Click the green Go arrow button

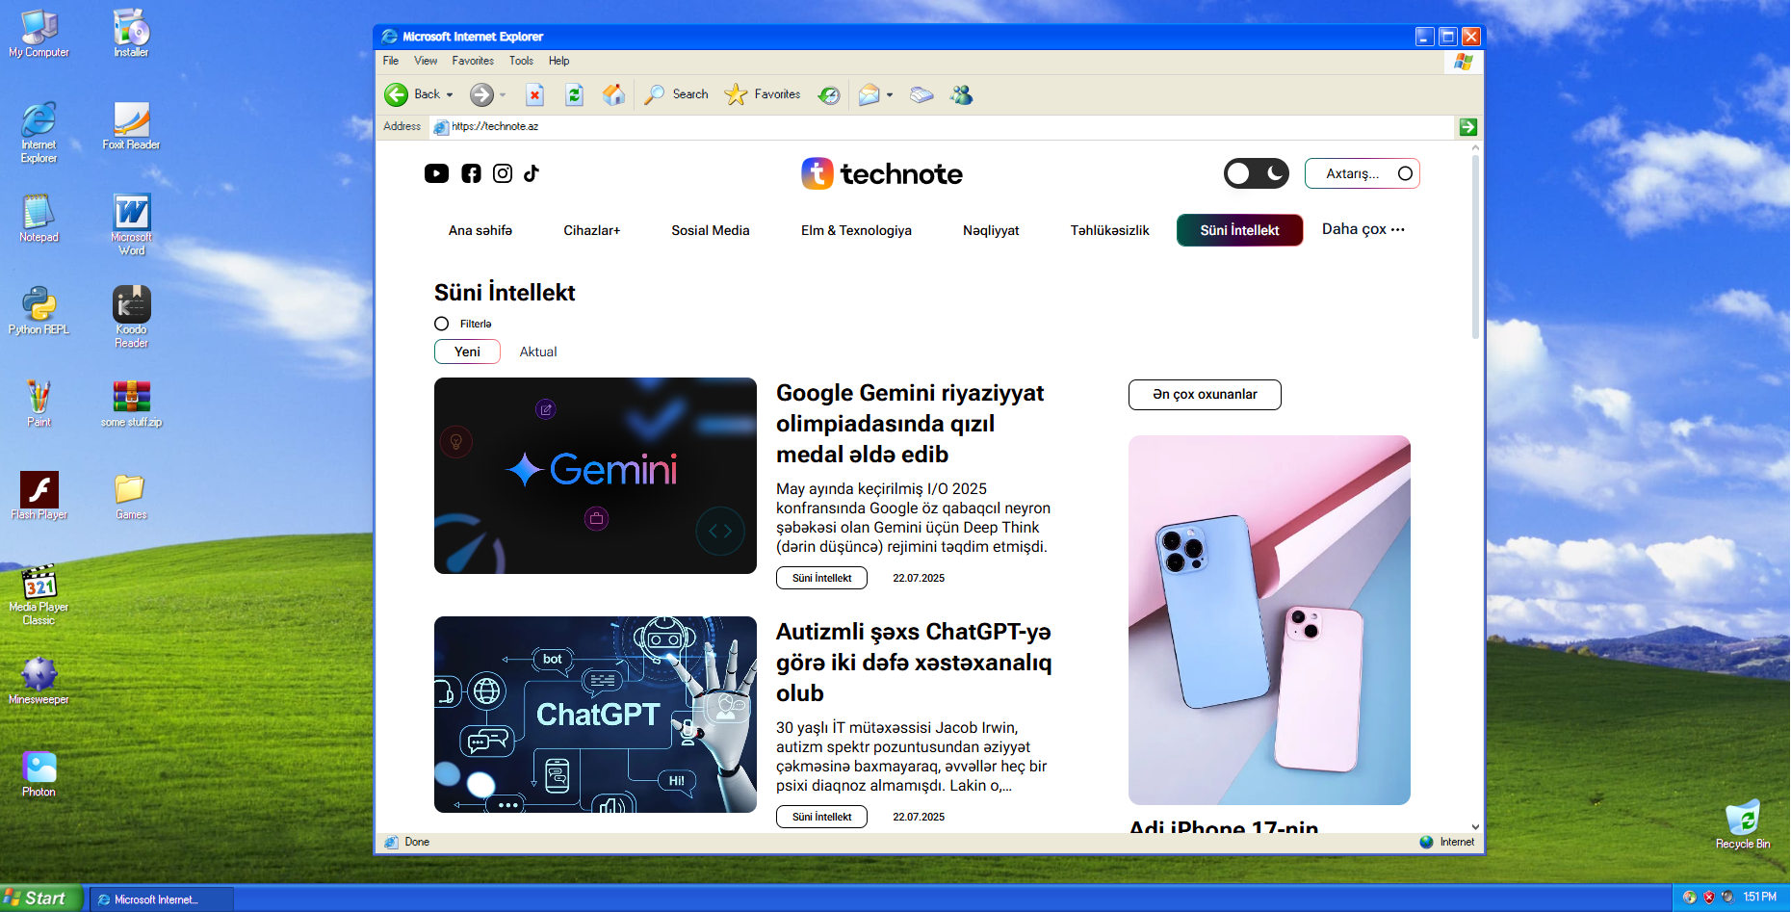pos(1467,127)
